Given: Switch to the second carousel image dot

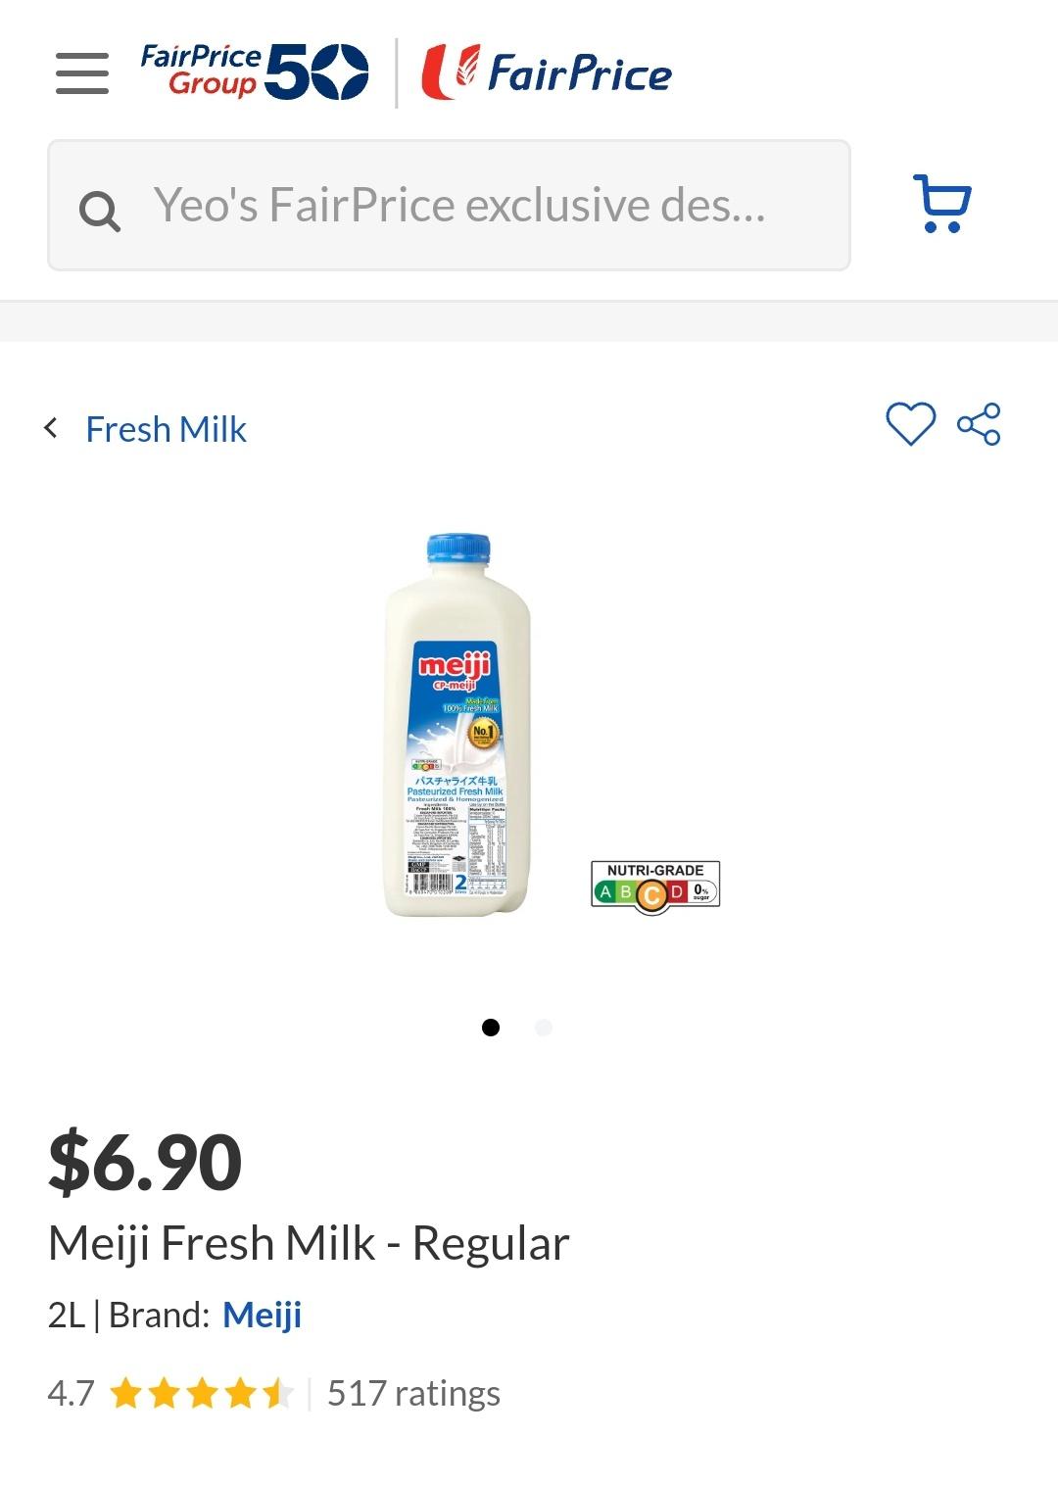Looking at the screenshot, I should (544, 1027).
